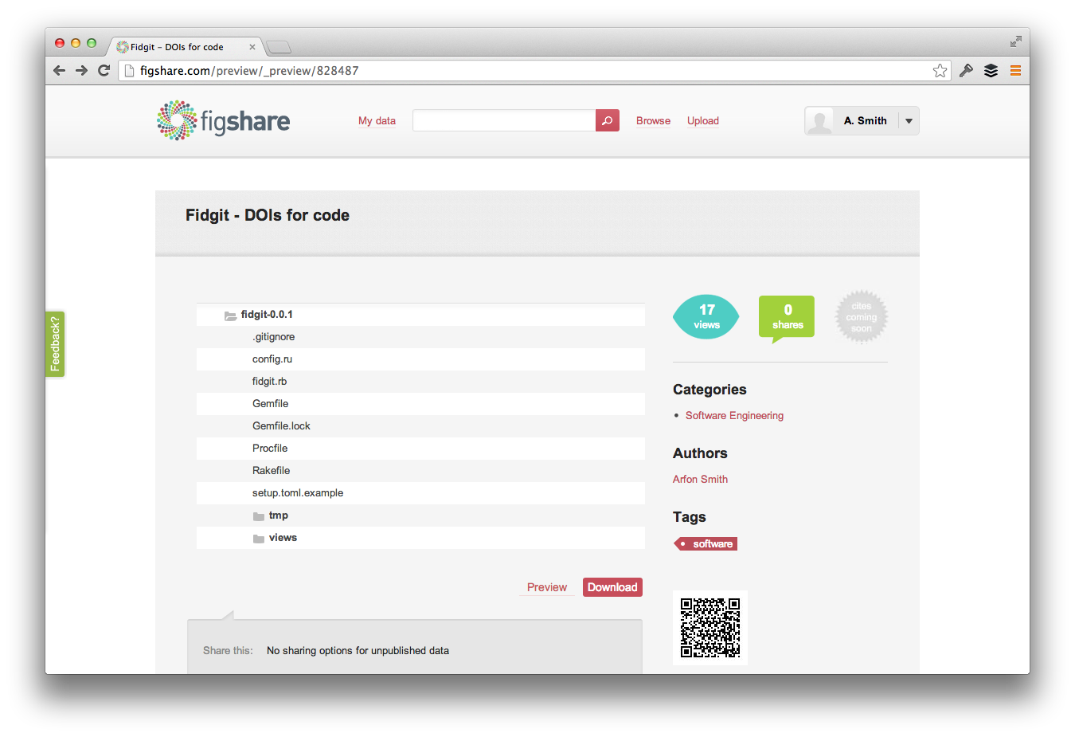This screenshot has width=1075, height=737.
Task: Click the figshare logo
Action: point(223,120)
